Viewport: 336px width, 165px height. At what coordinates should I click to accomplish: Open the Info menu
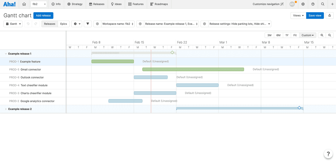click(x=56, y=4)
